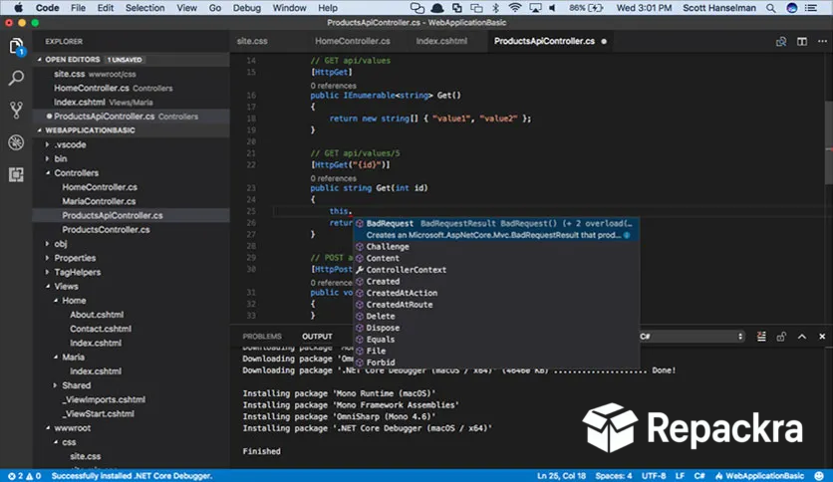Screen dimensions: 833x482
Task: Close the output panel
Action: (x=822, y=337)
